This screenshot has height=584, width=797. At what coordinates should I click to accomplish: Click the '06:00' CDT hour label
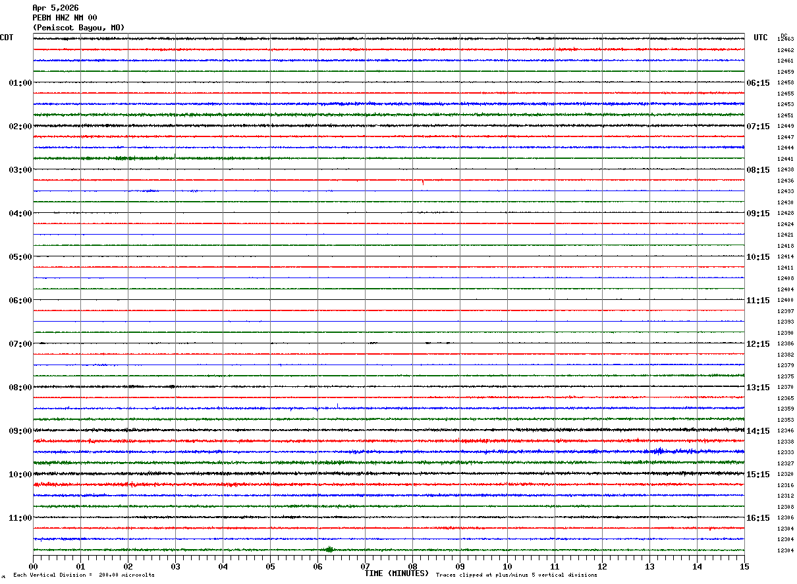(x=20, y=301)
